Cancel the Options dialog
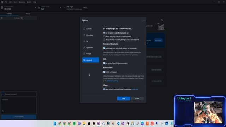This screenshot has height=127, width=226. 137,99
